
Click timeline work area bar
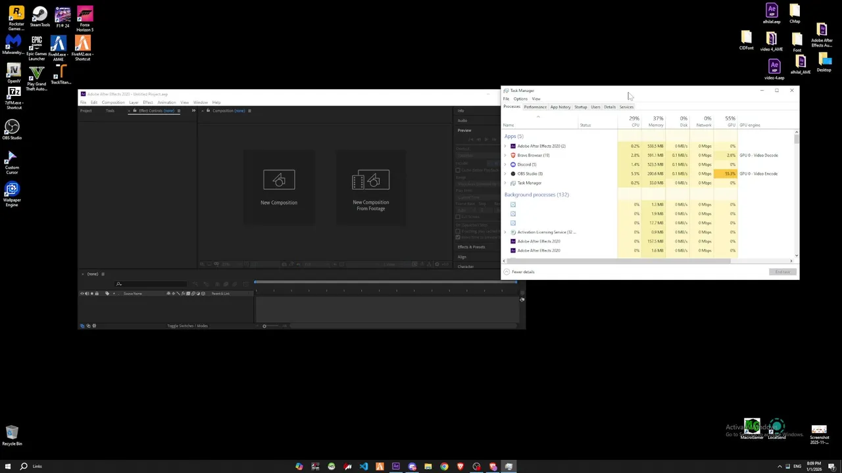(386, 282)
